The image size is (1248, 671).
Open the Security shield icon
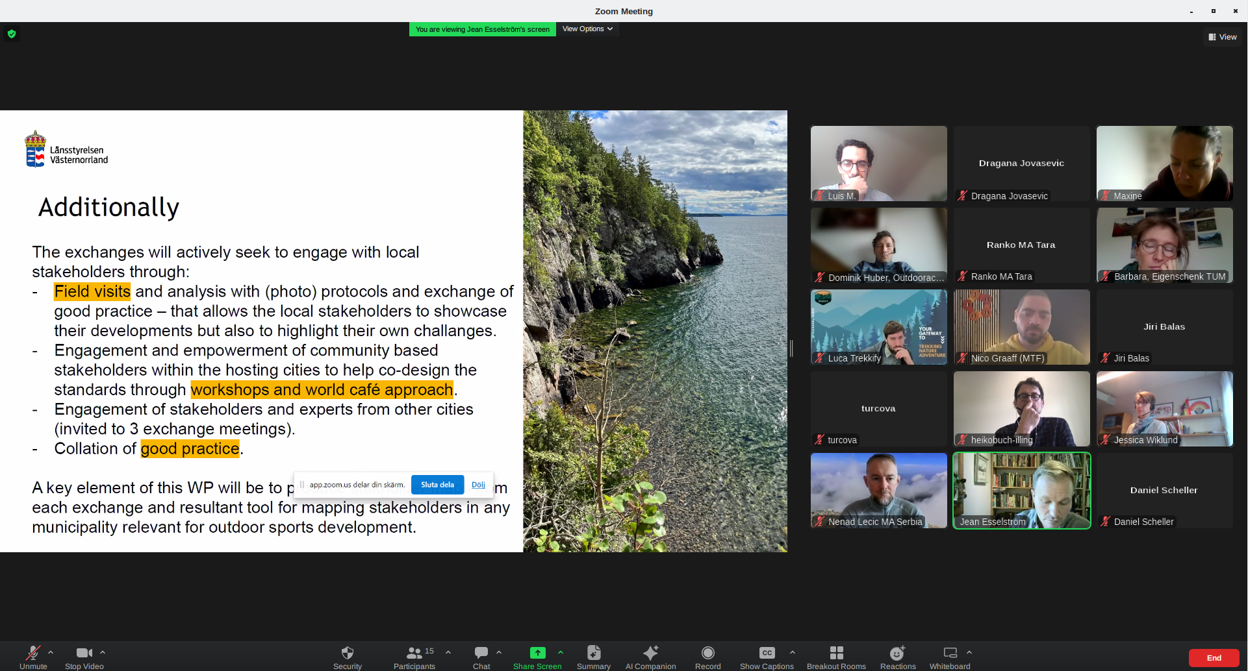[x=348, y=653]
